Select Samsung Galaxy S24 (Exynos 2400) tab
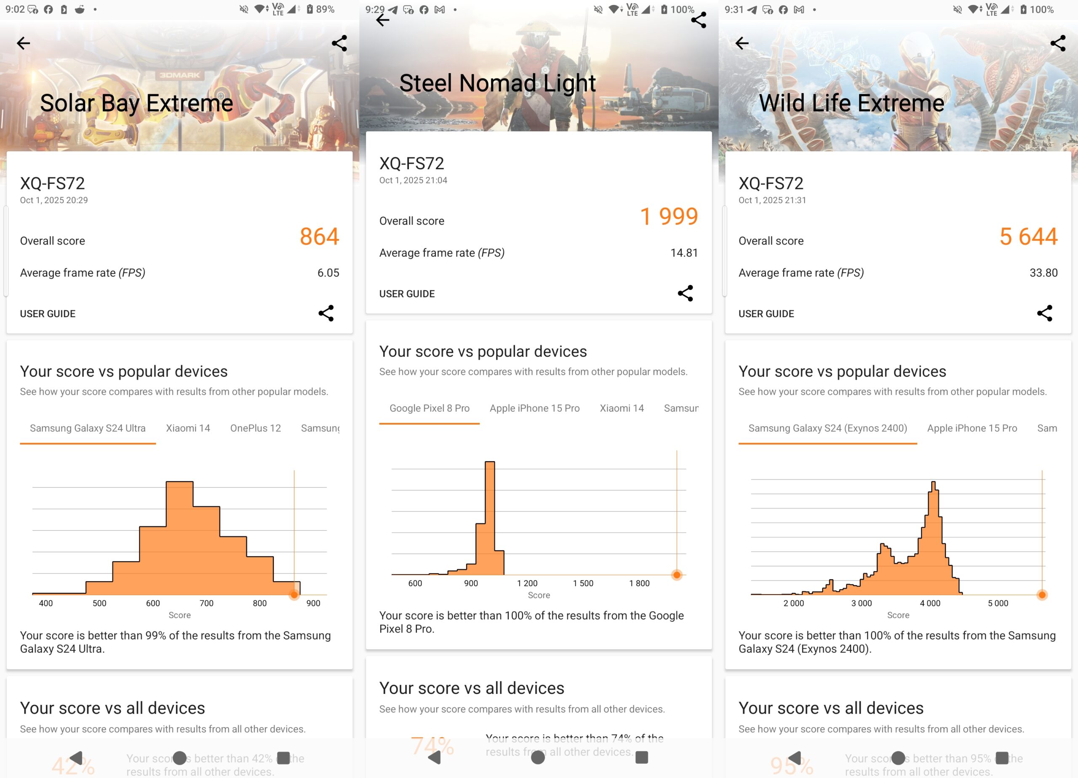 pyautogui.click(x=827, y=428)
